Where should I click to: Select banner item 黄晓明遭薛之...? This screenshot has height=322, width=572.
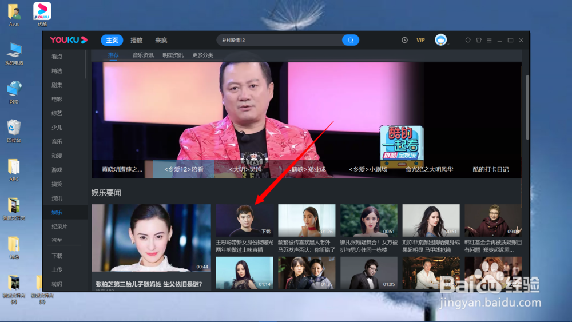coord(122,169)
